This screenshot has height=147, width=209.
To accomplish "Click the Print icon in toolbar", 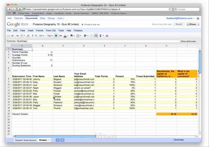I will click(x=8, y=36).
